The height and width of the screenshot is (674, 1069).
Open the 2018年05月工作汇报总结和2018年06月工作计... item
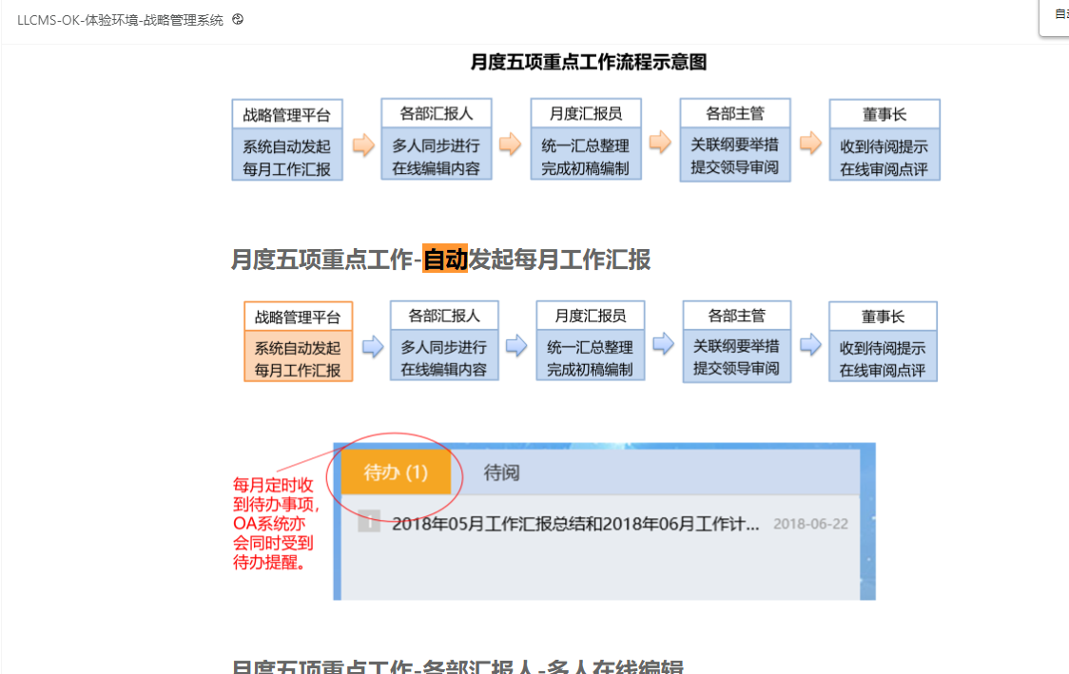pos(574,524)
